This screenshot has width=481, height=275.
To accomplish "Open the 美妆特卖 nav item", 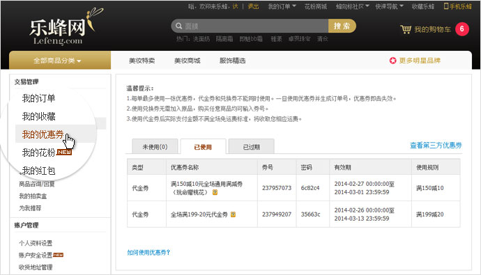I will tap(142, 61).
